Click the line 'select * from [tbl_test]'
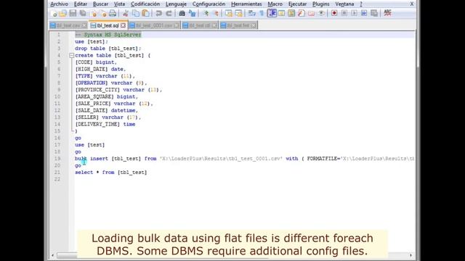Image resolution: width=465 pixels, height=261 pixels. click(x=111, y=173)
